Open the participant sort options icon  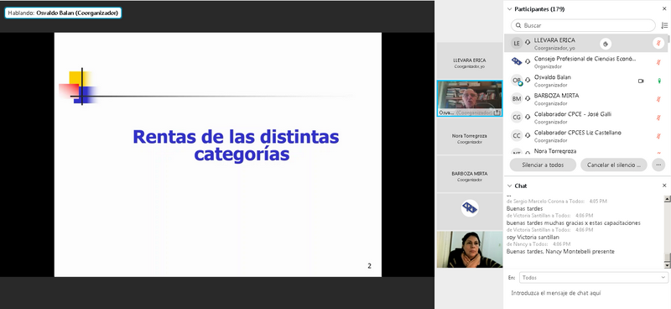(x=664, y=25)
